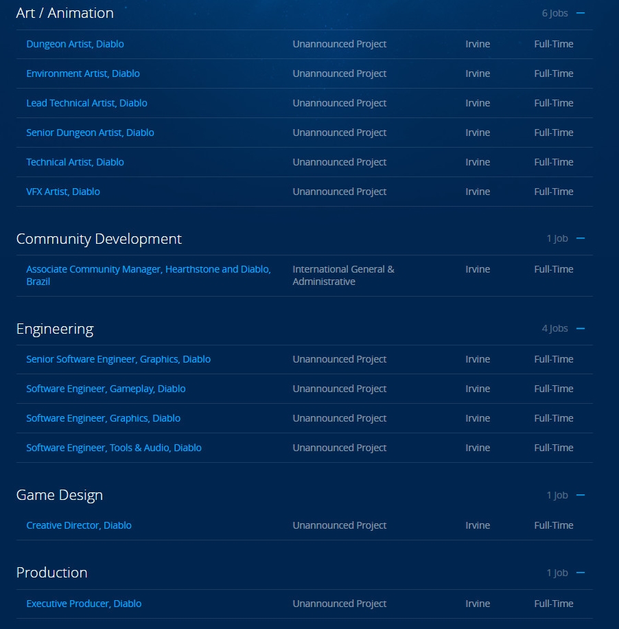
Task: Click "Full-Time" in Lead Technical Artist row
Action: click(x=554, y=103)
